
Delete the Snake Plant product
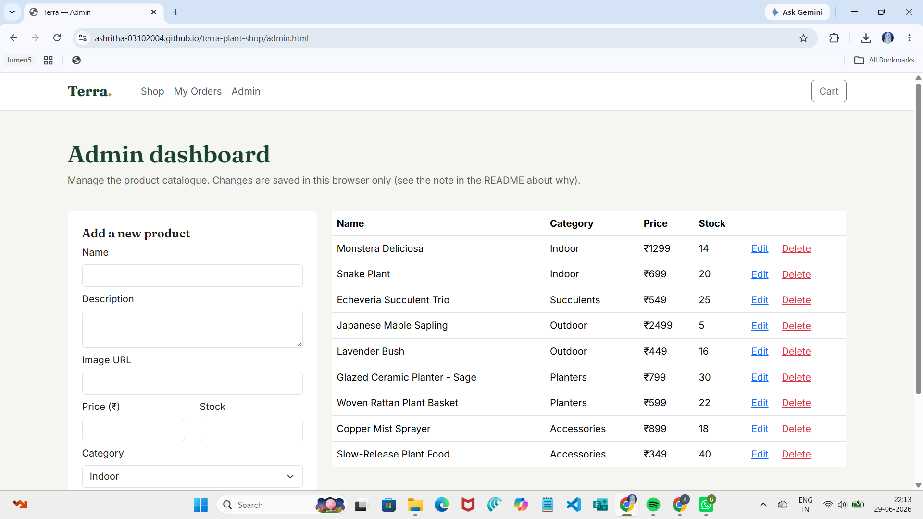pyautogui.click(x=796, y=274)
